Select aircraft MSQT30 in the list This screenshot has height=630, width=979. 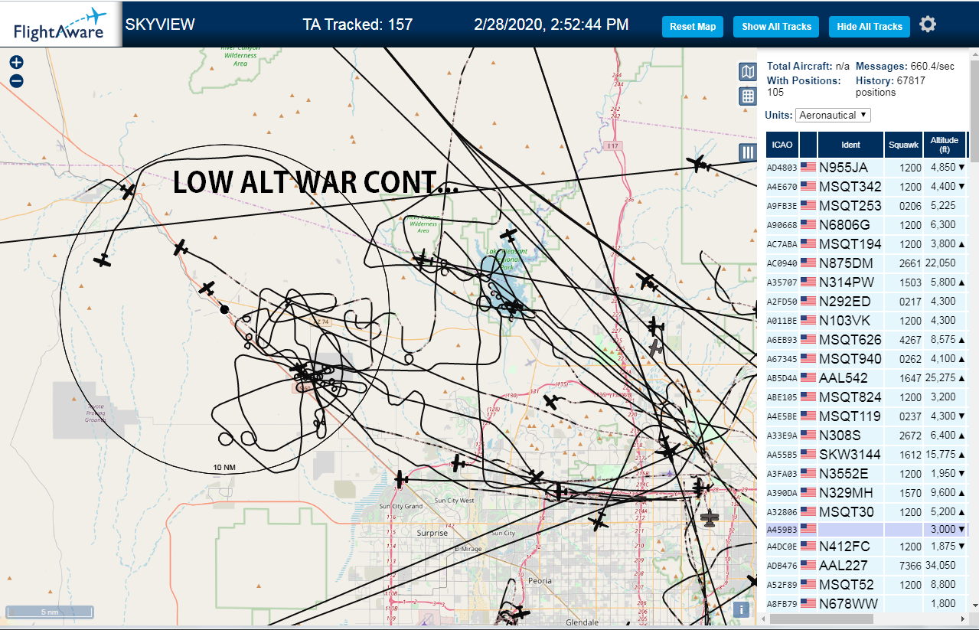pos(867,511)
